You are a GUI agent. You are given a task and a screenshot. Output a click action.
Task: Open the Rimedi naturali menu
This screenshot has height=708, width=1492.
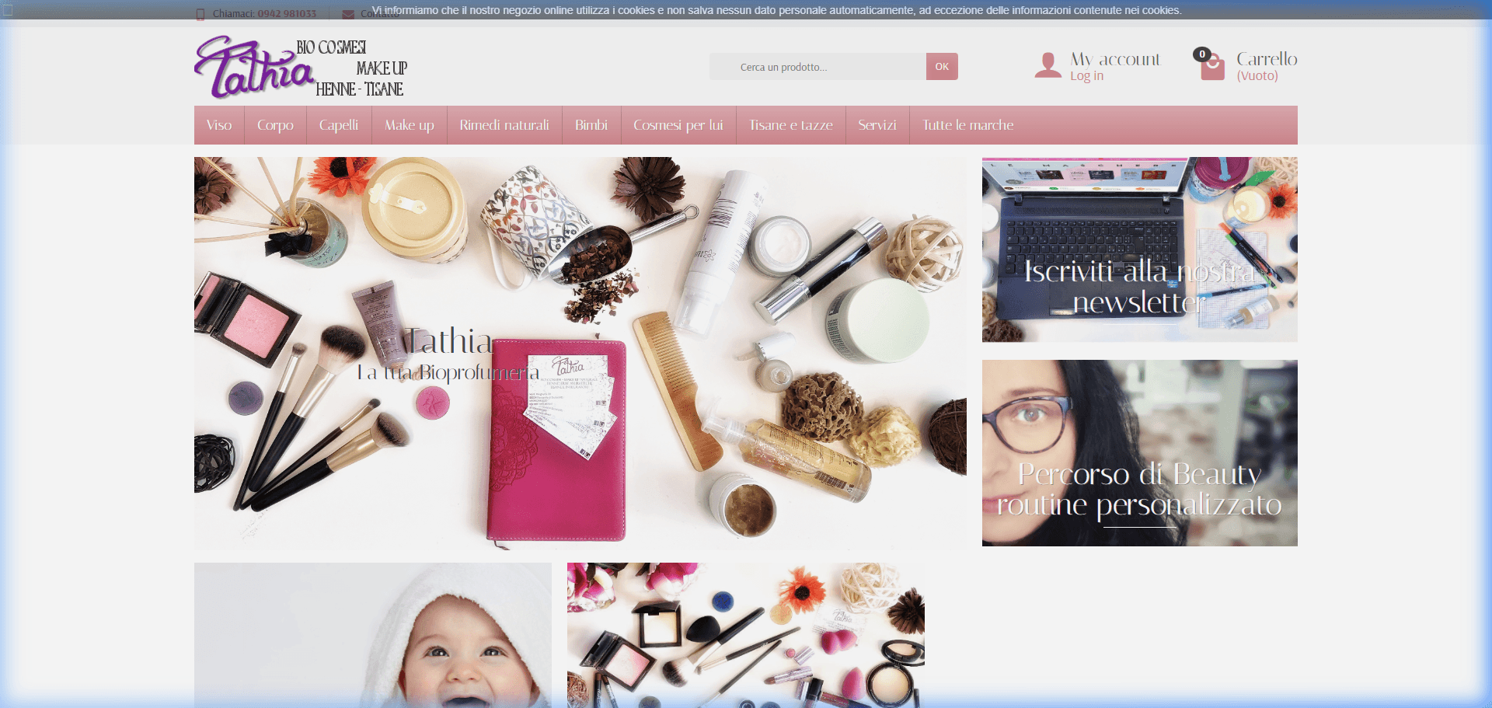[504, 125]
